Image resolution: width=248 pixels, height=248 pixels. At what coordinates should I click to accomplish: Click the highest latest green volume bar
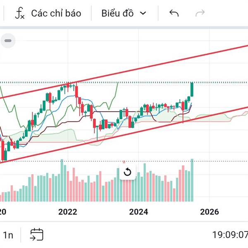click(192, 180)
